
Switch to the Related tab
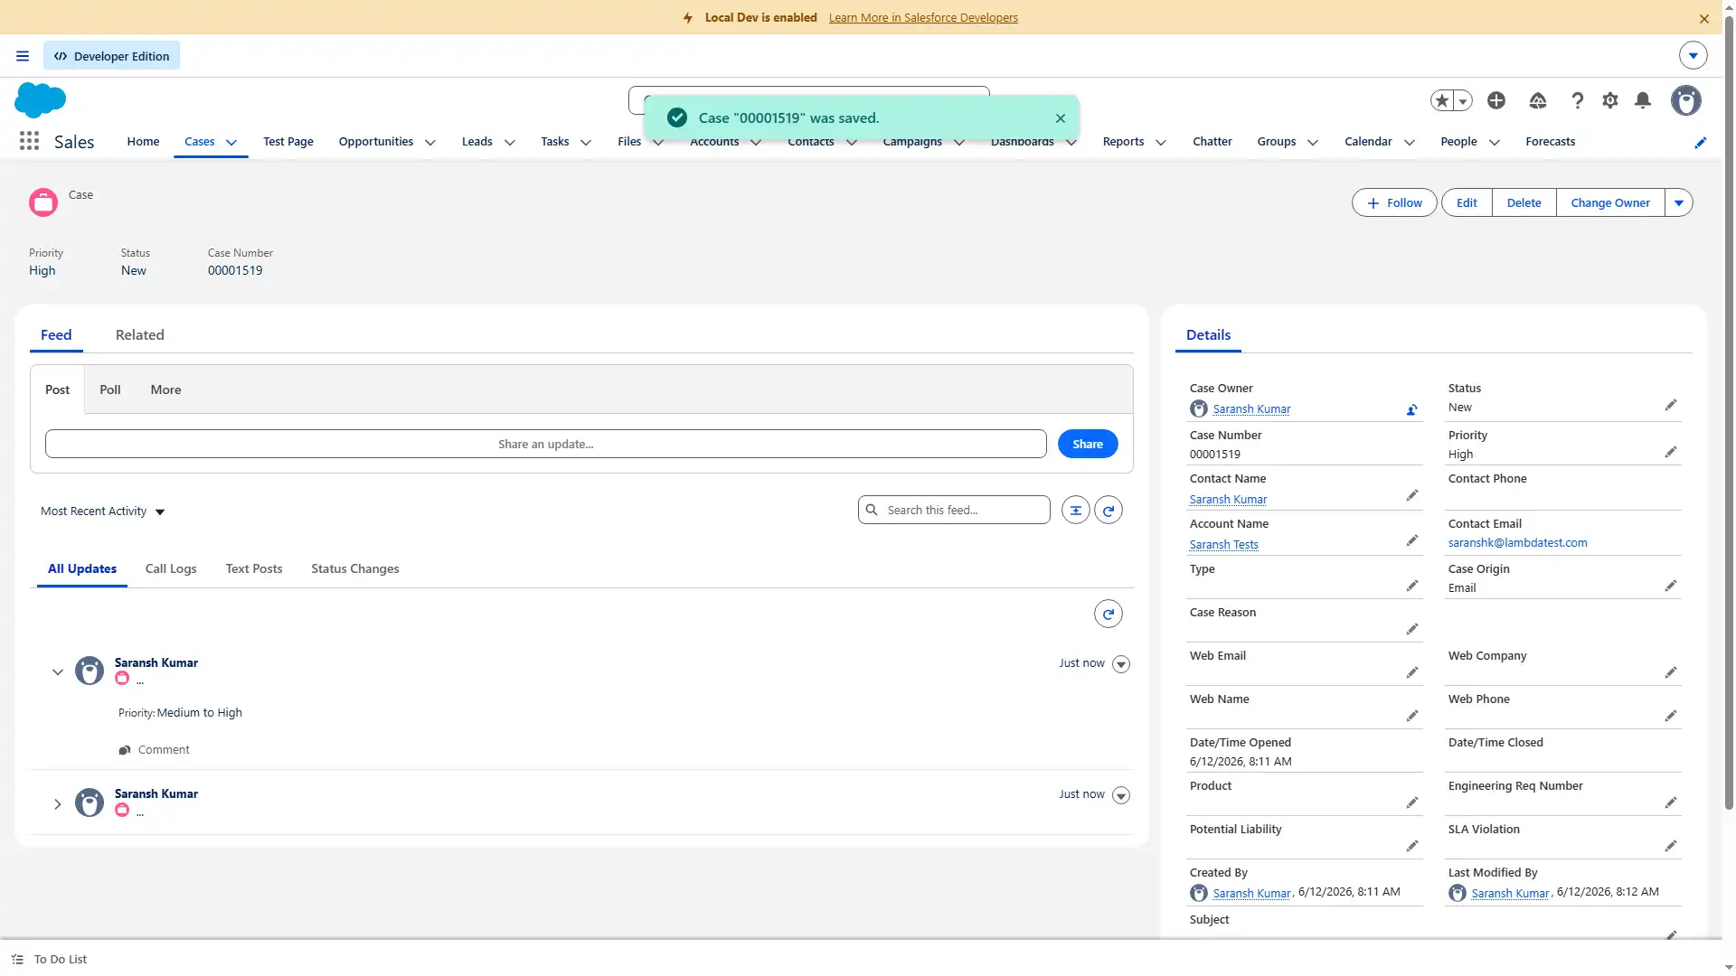[x=140, y=335]
